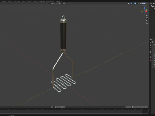Jump to next keyframe

62,107
